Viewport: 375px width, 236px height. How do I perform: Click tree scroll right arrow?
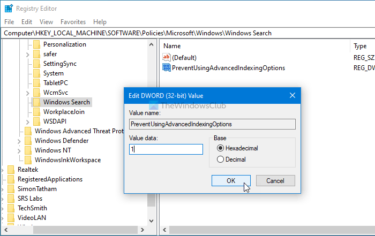coord(142,230)
